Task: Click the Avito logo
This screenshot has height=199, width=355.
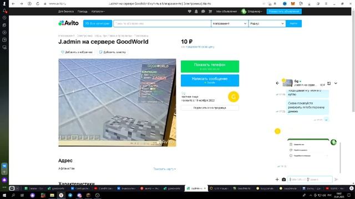Action: [x=68, y=23]
